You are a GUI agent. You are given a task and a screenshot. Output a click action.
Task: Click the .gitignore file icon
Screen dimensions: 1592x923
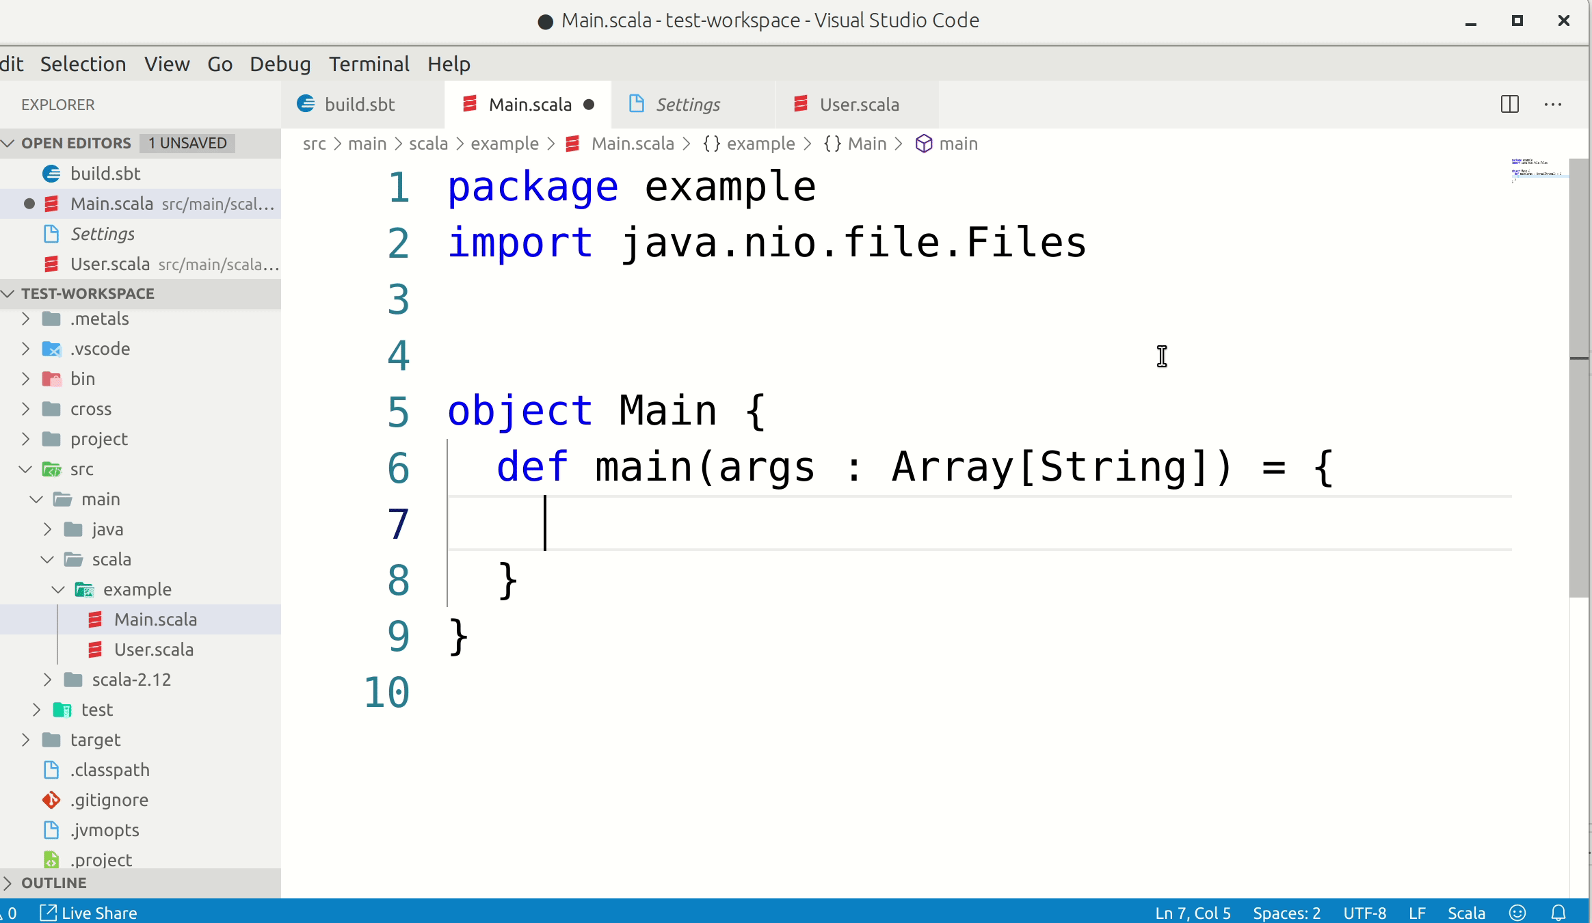point(51,800)
